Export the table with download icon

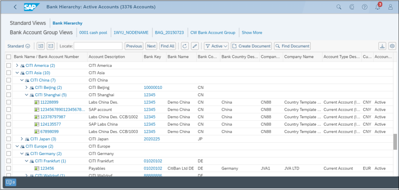(x=382, y=46)
